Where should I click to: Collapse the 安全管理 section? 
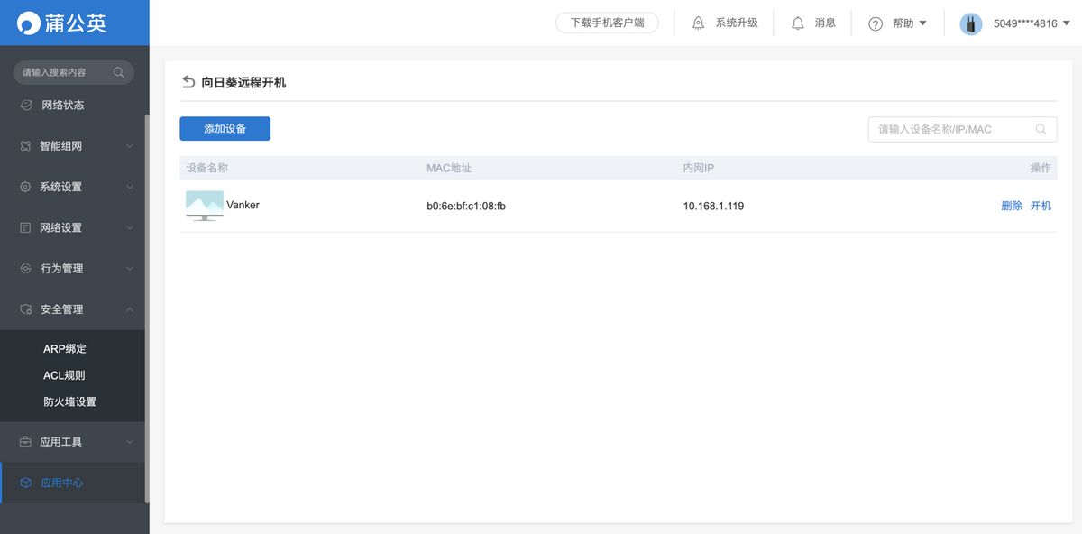[74, 309]
